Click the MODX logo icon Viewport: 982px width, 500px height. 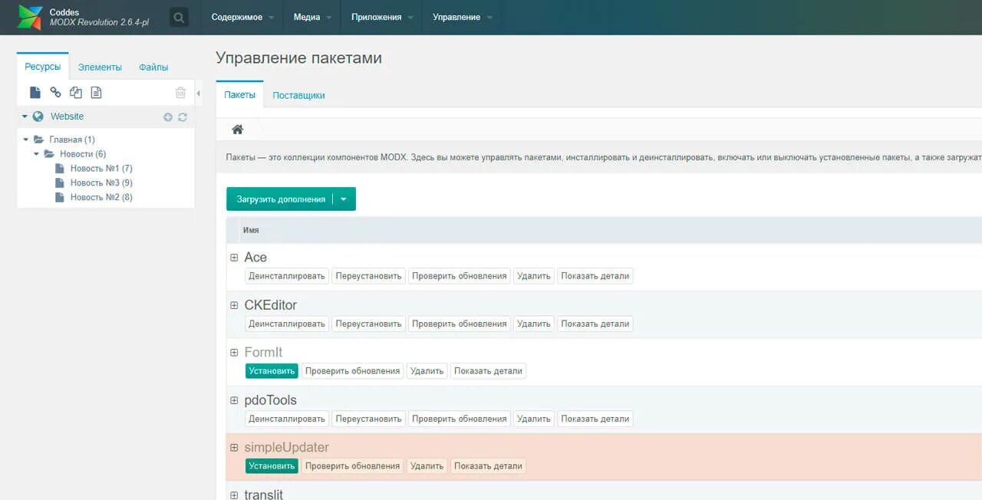[31, 17]
